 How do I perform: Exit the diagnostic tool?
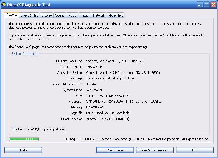coord(195,150)
